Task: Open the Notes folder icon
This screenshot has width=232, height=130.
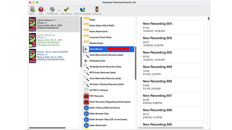Action: coord(86,19)
